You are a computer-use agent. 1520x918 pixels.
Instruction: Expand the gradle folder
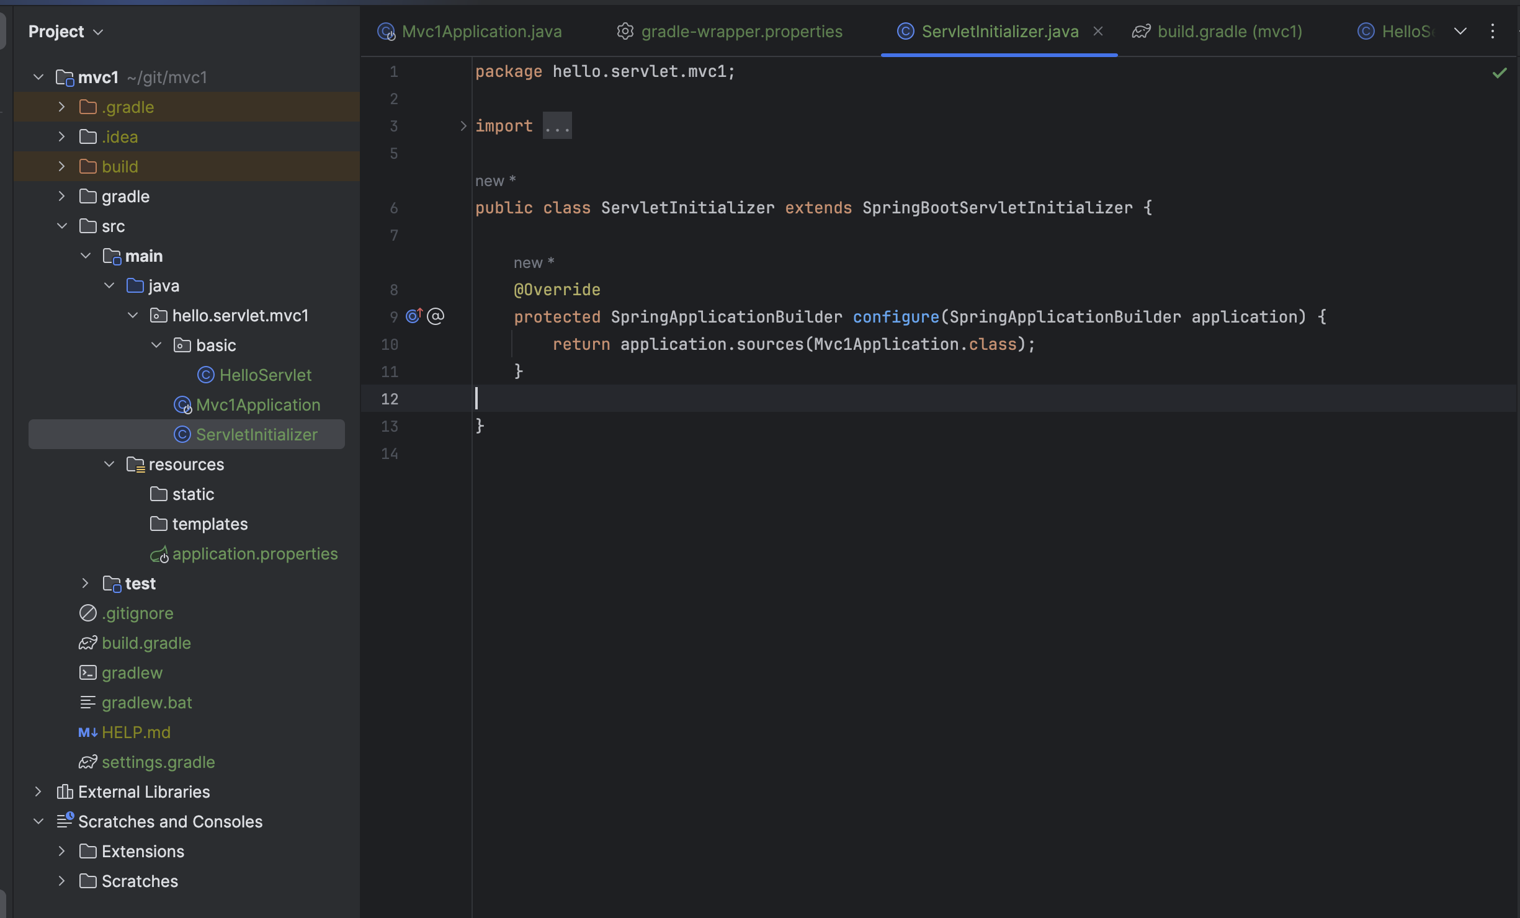(61, 197)
